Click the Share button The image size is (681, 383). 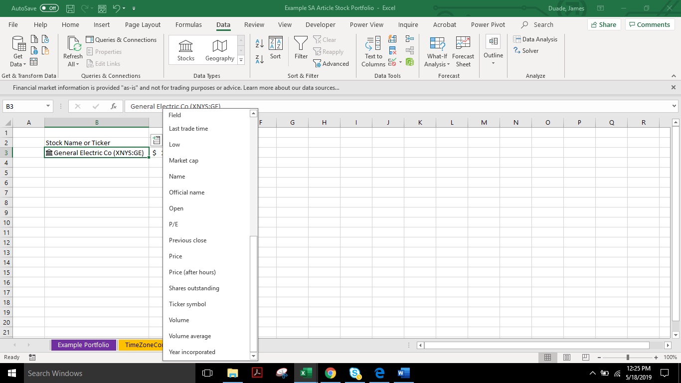(603, 24)
